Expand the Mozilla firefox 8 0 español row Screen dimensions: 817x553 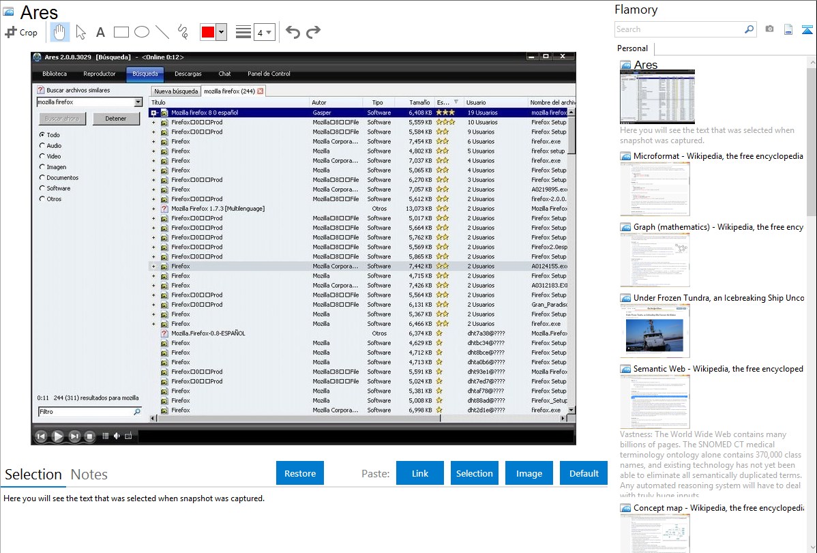pyautogui.click(x=153, y=113)
